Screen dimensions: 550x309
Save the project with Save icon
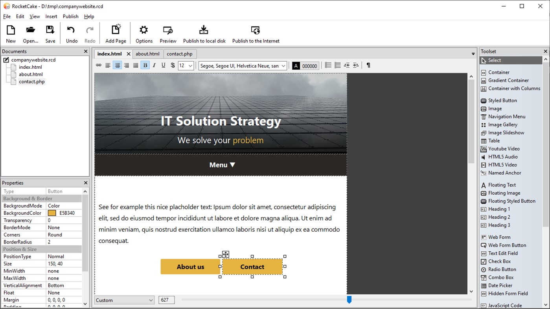pos(50,34)
